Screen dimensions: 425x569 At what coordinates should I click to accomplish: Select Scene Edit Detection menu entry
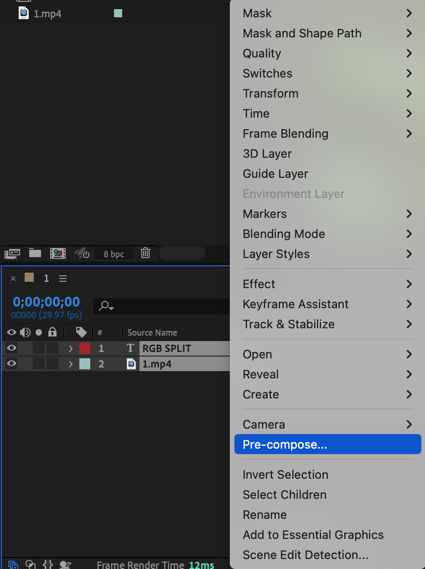pos(306,555)
